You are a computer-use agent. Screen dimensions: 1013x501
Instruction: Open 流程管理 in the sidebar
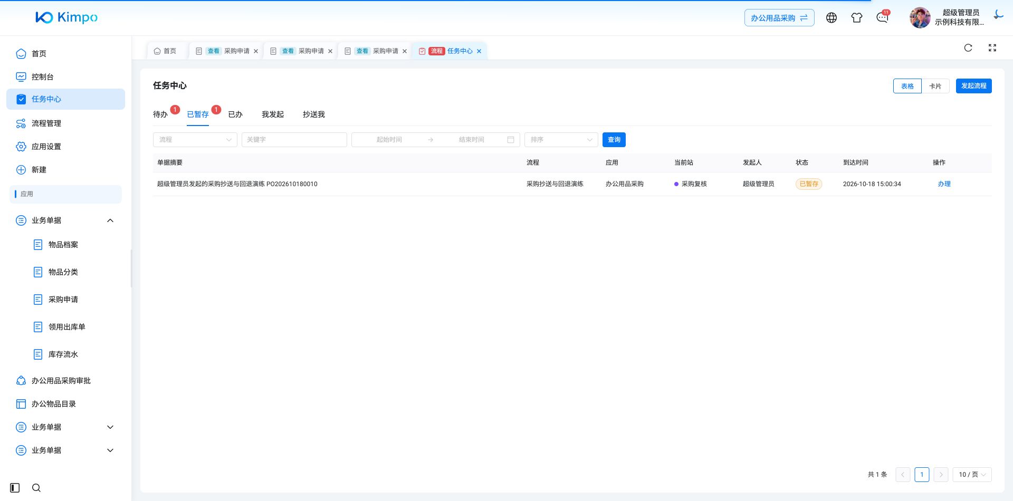pyautogui.click(x=65, y=123)
